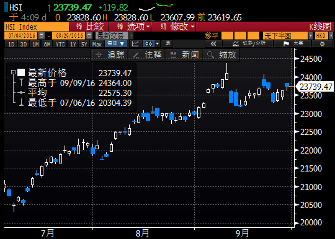Screen dimensions: 335x239
Task: Open the end date calendar picker
Action: [89, 36]
